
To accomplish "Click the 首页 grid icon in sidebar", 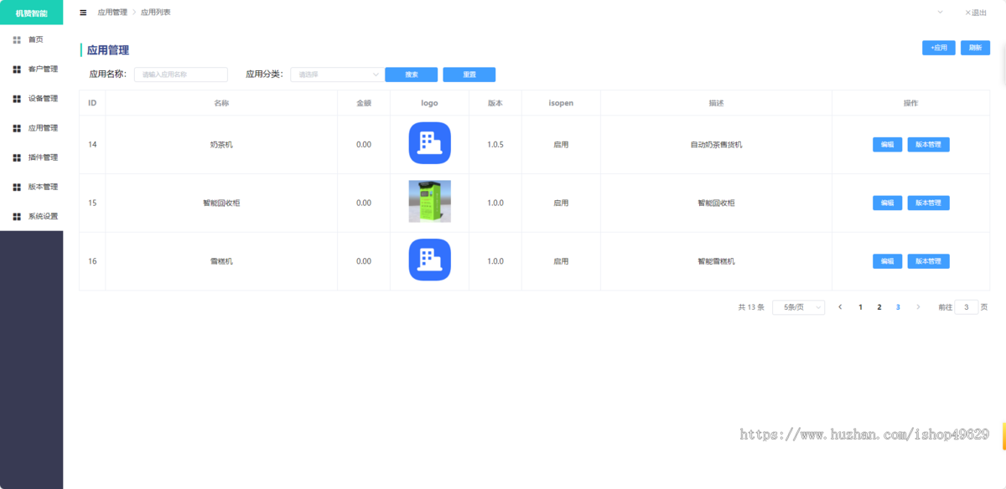I will [x=17, y=39].
